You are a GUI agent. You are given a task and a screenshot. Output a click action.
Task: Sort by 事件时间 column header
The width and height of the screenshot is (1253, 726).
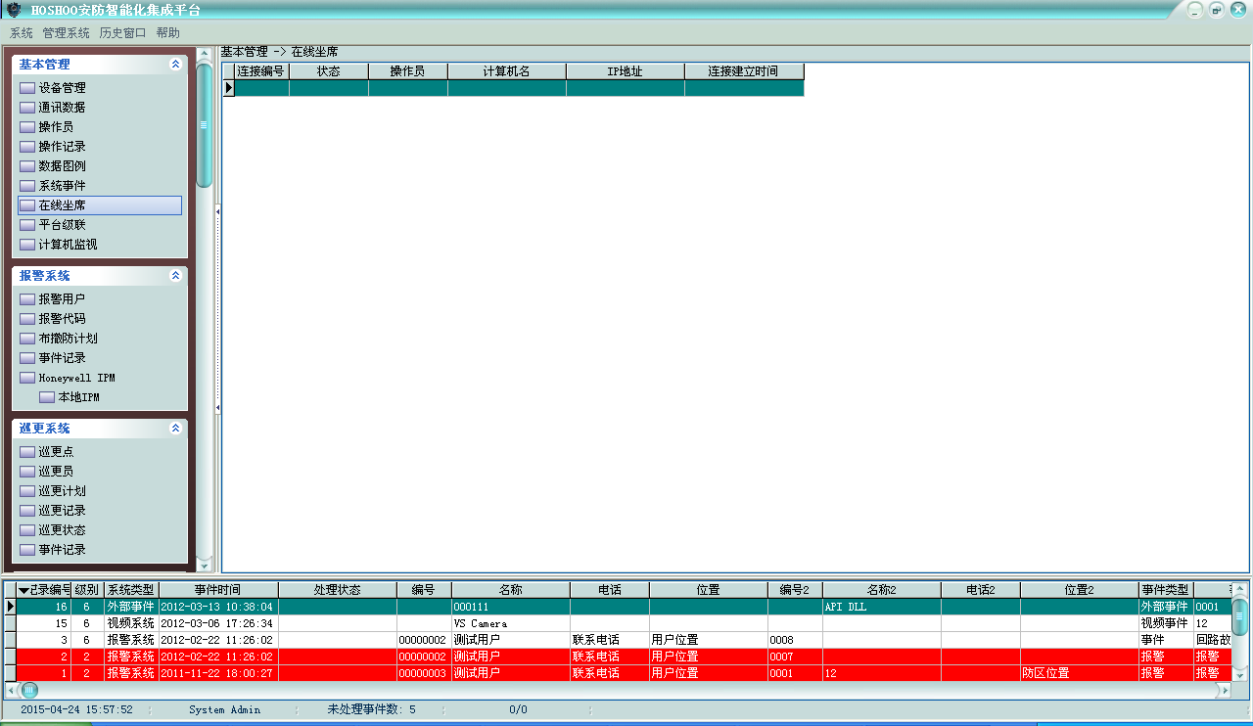[x=217, y=590]
